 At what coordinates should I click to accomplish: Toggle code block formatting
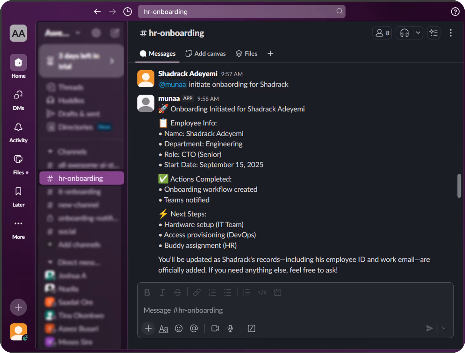tap(277, 292)
